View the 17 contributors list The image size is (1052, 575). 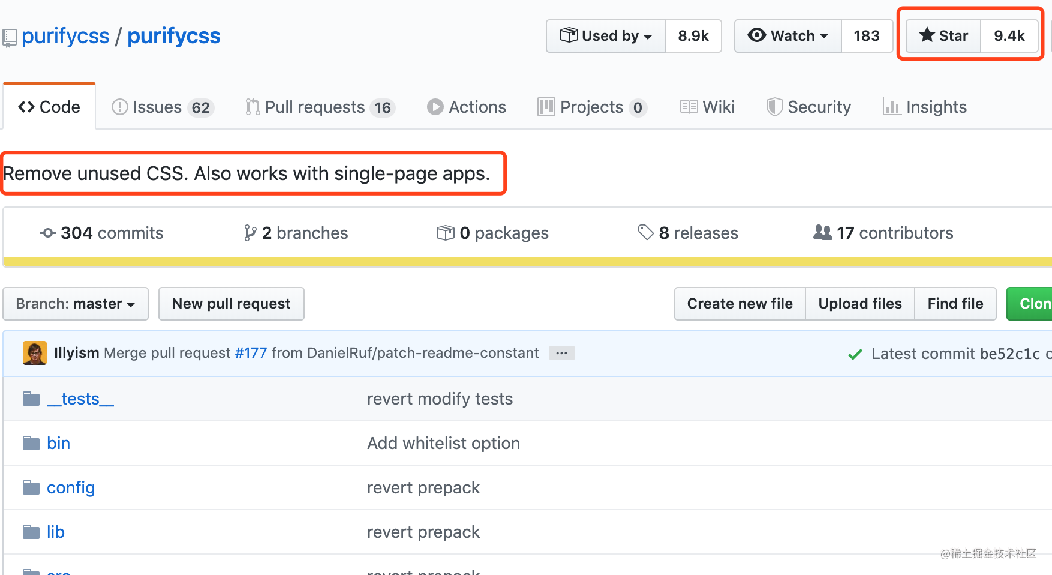883,233
